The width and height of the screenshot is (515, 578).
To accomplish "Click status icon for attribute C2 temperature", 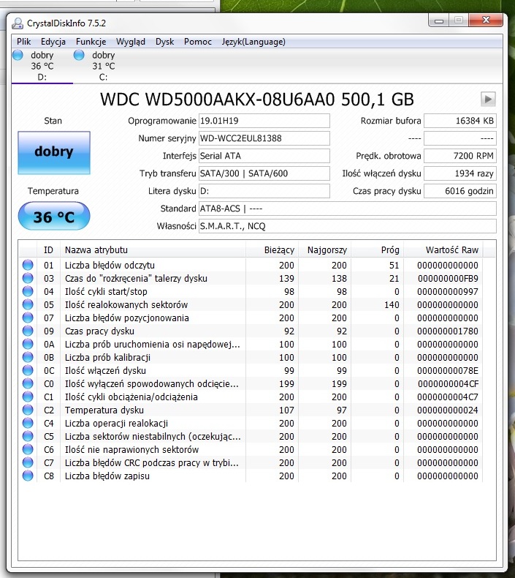I will tap(28, 410).
